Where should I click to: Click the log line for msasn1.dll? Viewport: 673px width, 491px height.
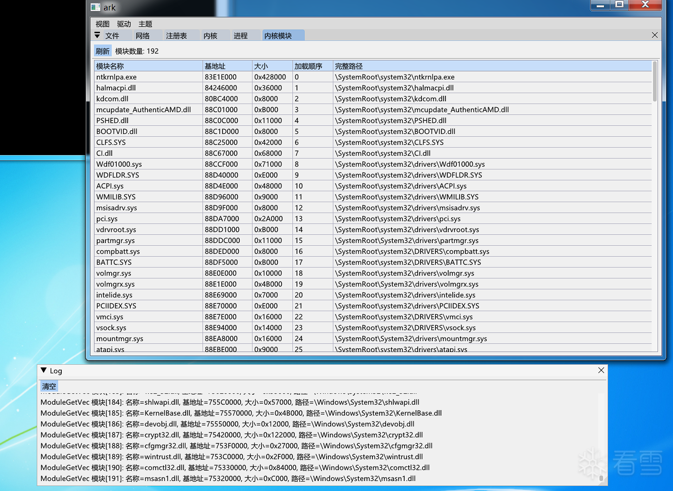228,478
